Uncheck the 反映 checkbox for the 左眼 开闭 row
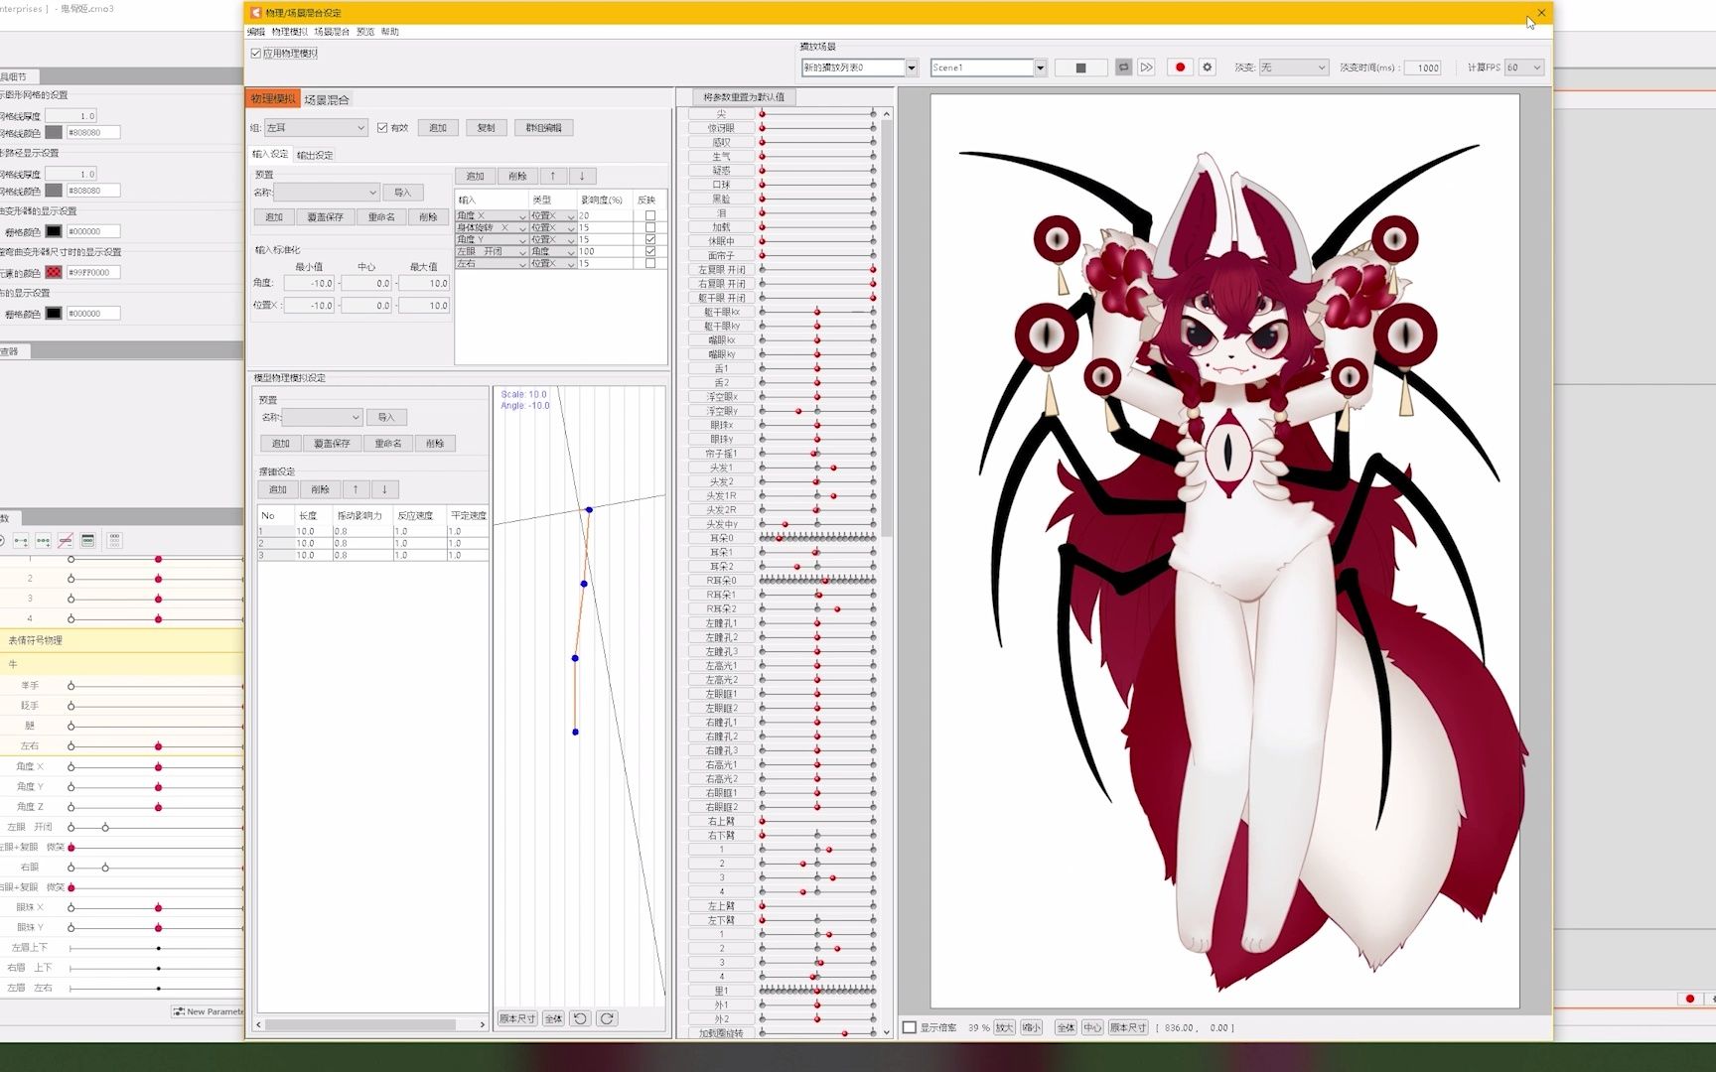Screen dimensions: 1716x1072 tap(650, 251)
